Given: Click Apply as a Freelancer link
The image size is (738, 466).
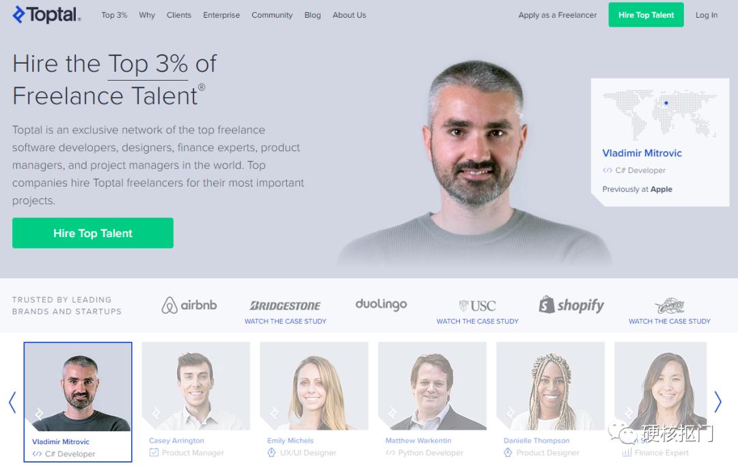Looking at the screenshot, I should tap(558, 15).
